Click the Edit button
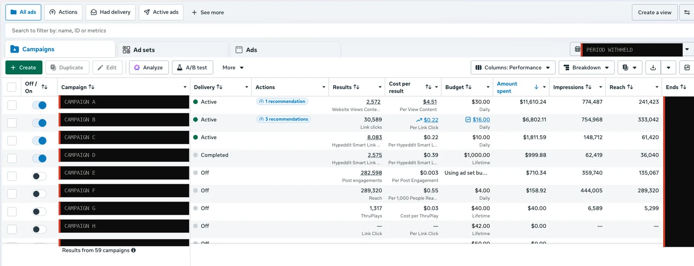This screenshot has height=266, width=694. 108,67
